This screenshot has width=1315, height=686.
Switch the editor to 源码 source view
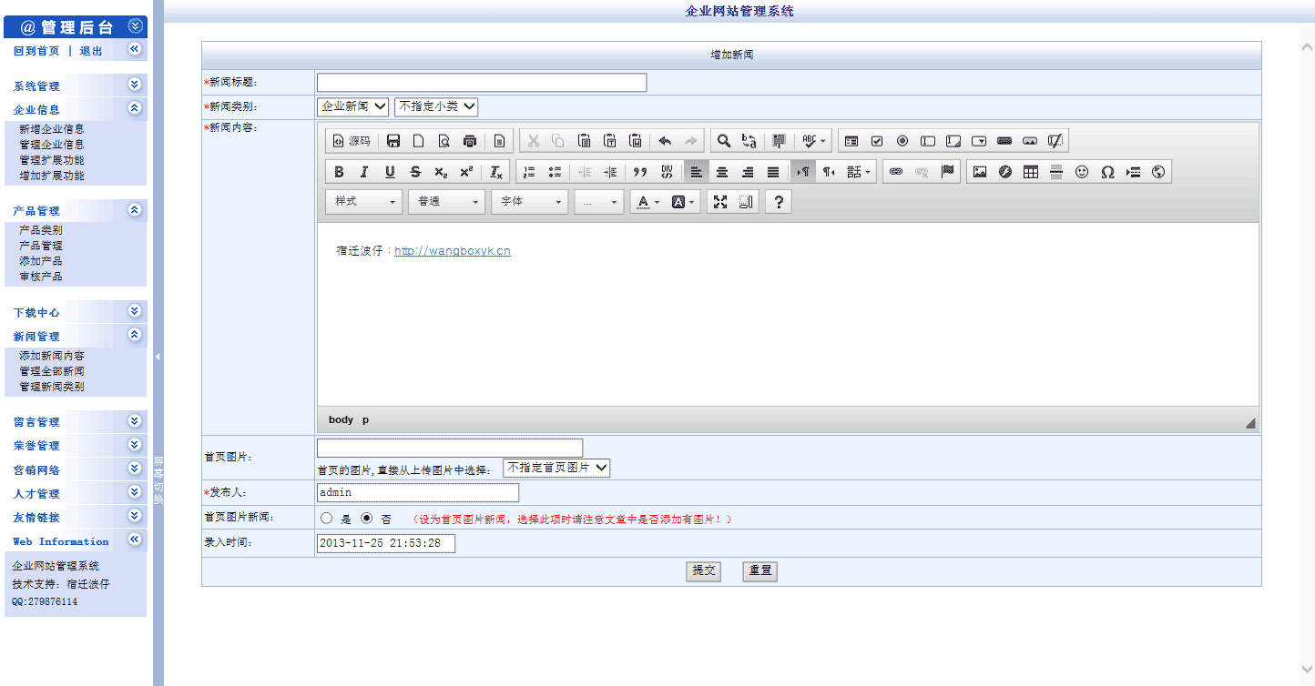pos(351,141)
